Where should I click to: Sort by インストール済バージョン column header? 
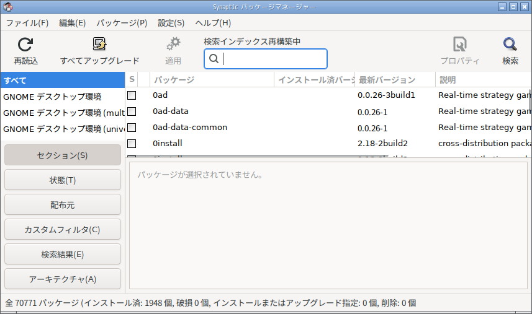(x=315, y=79)
